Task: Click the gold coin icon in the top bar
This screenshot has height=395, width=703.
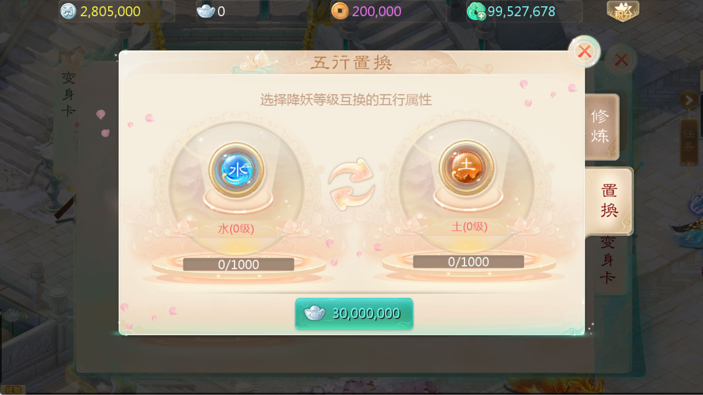Action: point(340,11)
